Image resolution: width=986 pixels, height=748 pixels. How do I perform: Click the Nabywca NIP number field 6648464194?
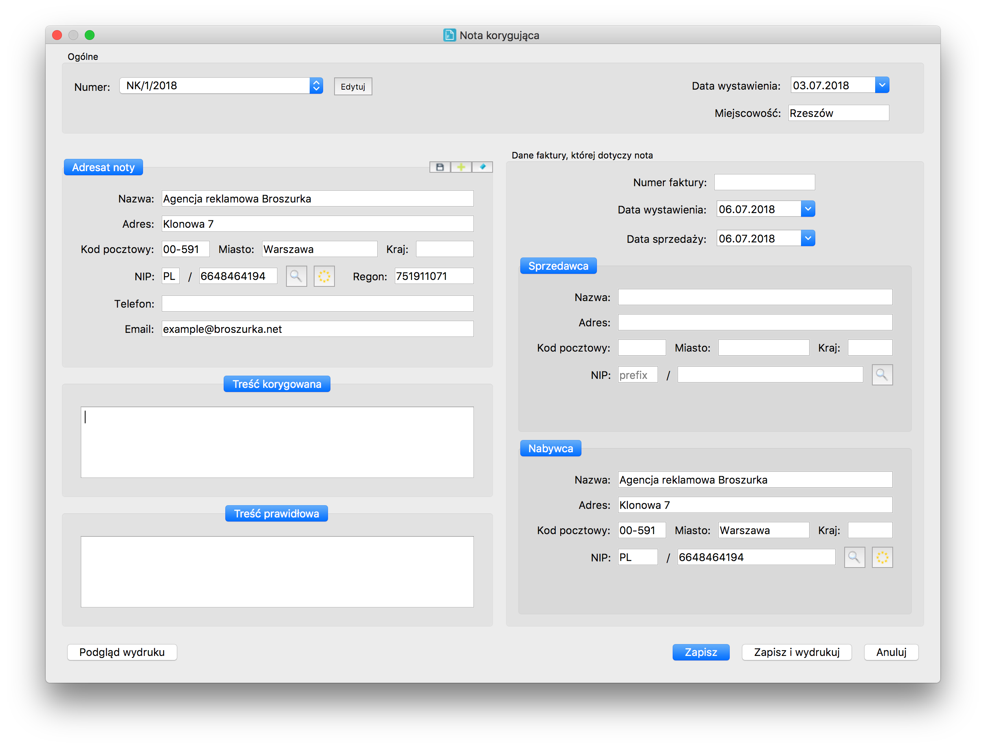[x=757, y=557]
